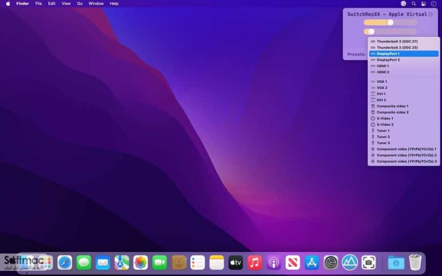Screen dimensions: 442x276
Task: Open Contacts from the Dock
Action: click(x=179, y=263)
